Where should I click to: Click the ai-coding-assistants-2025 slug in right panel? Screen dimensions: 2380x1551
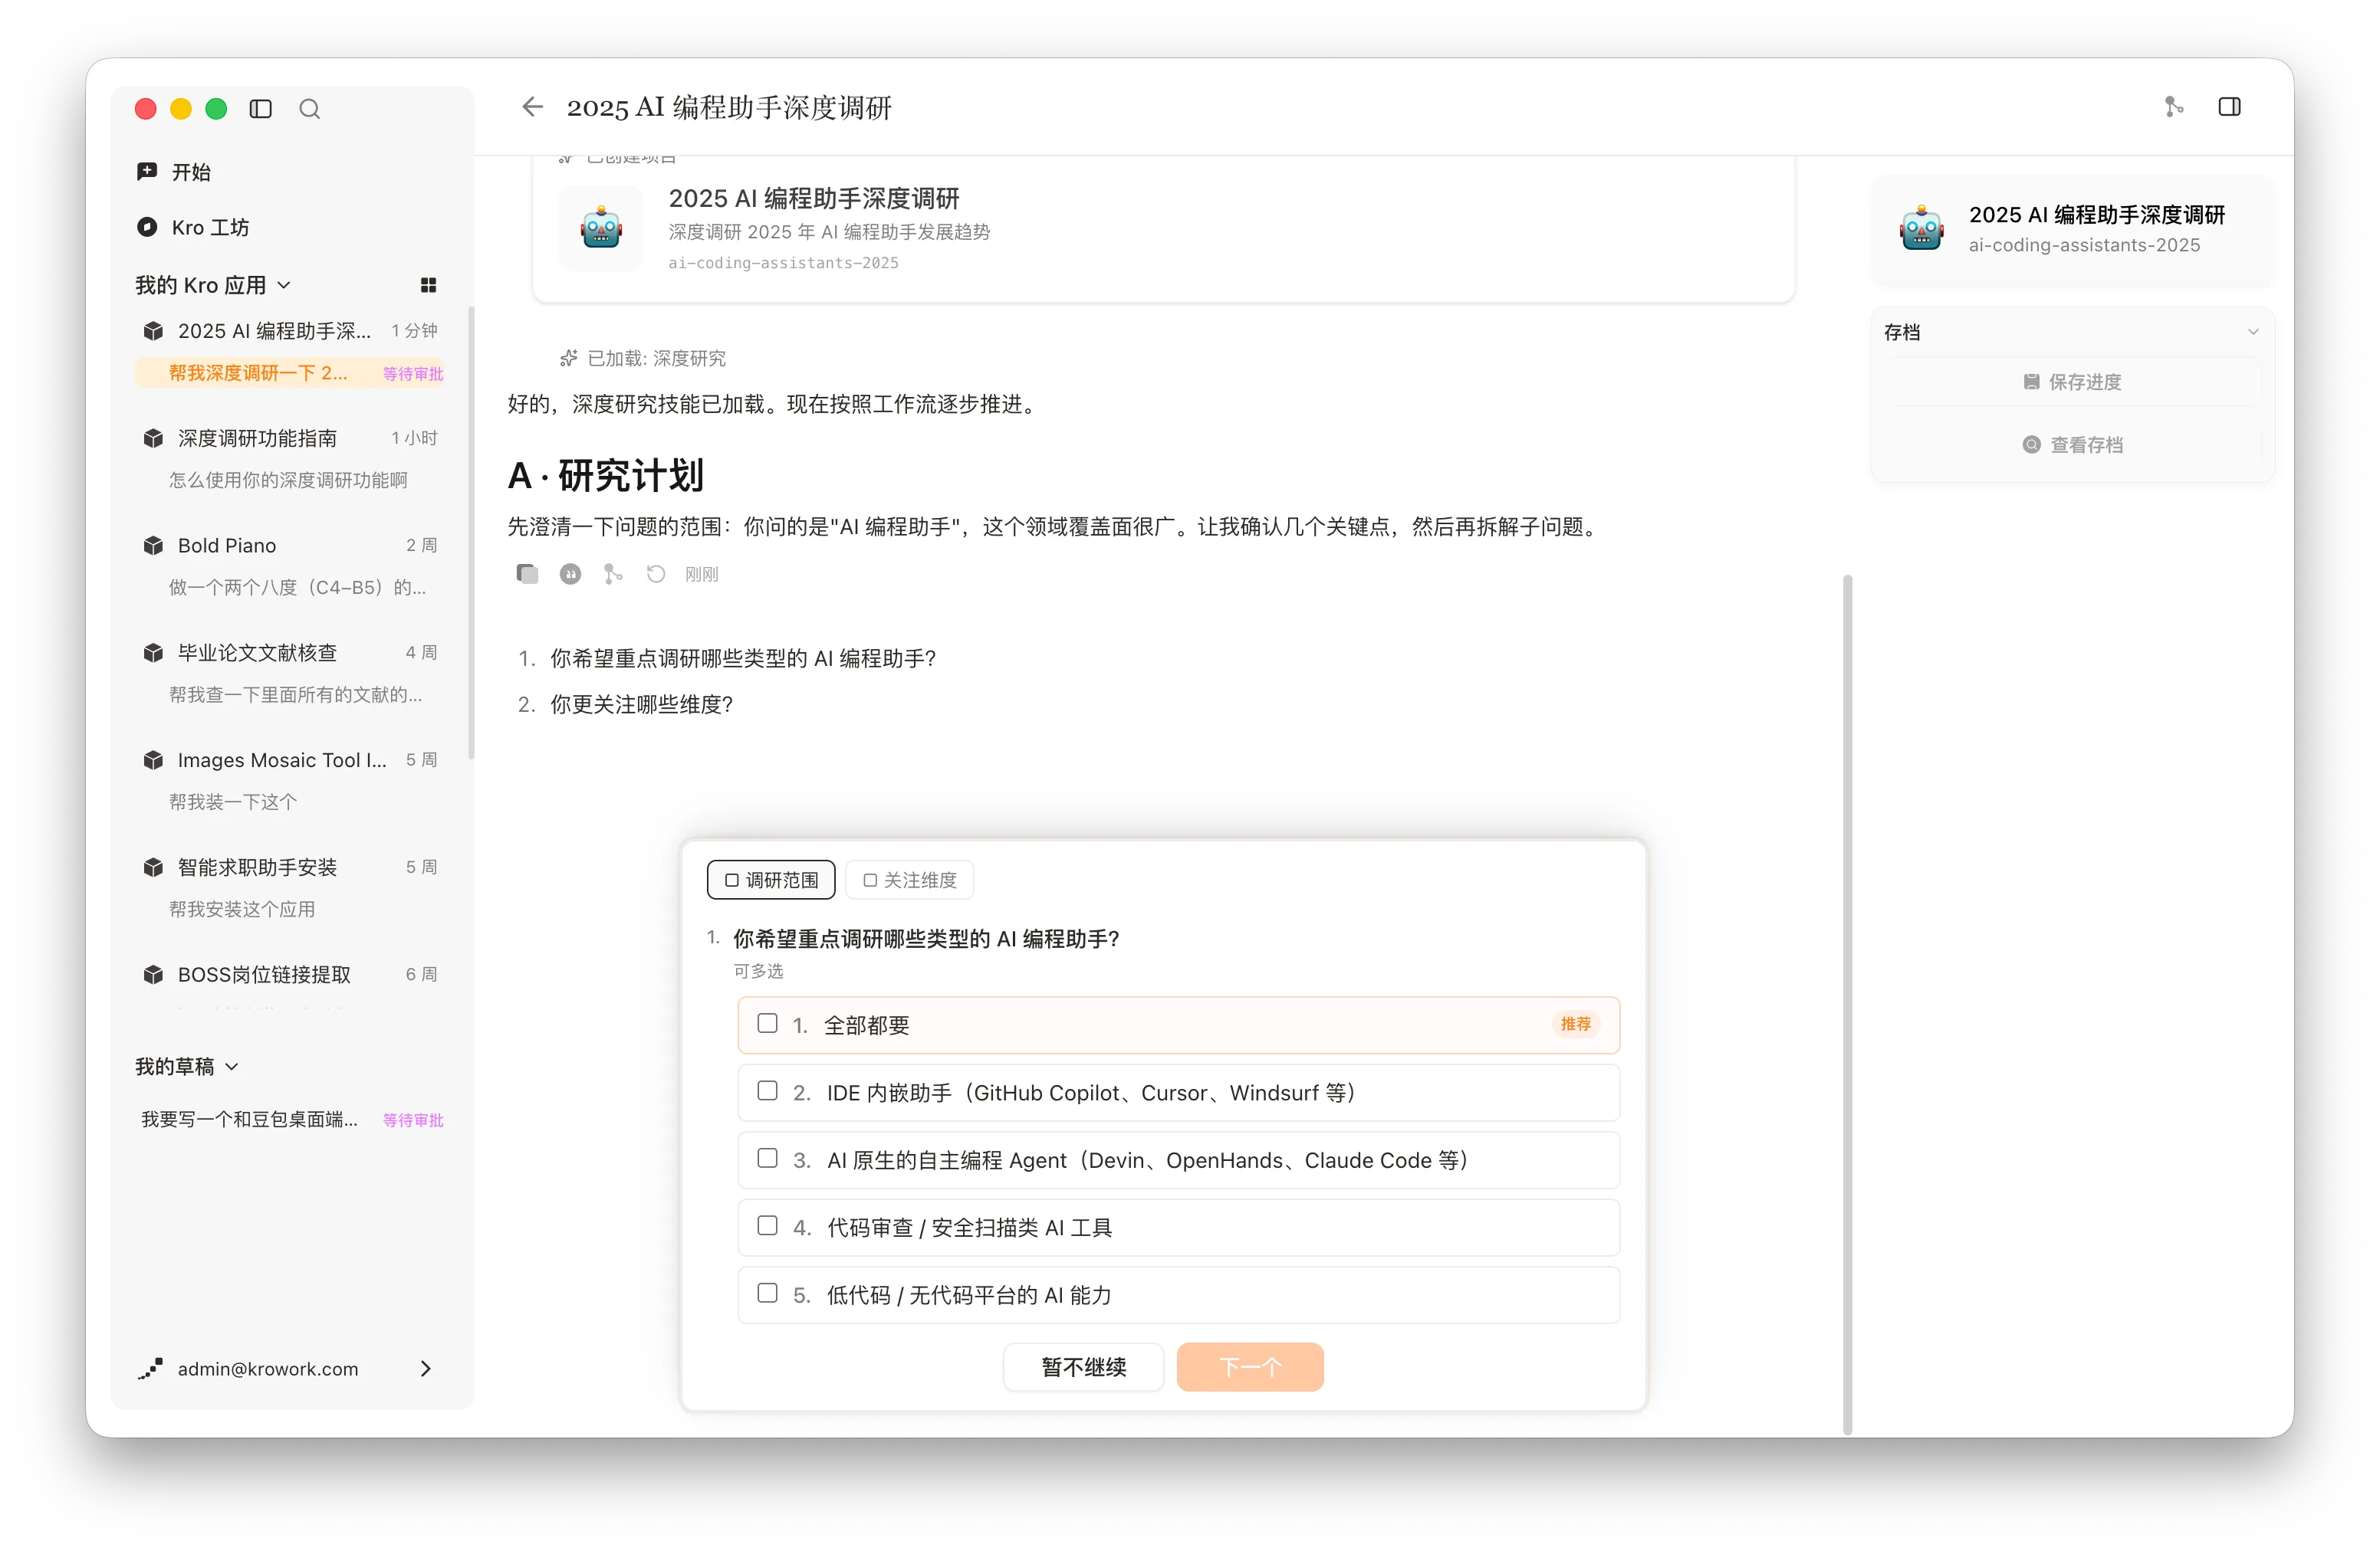pyautogui.click(x=2084, y=245)
